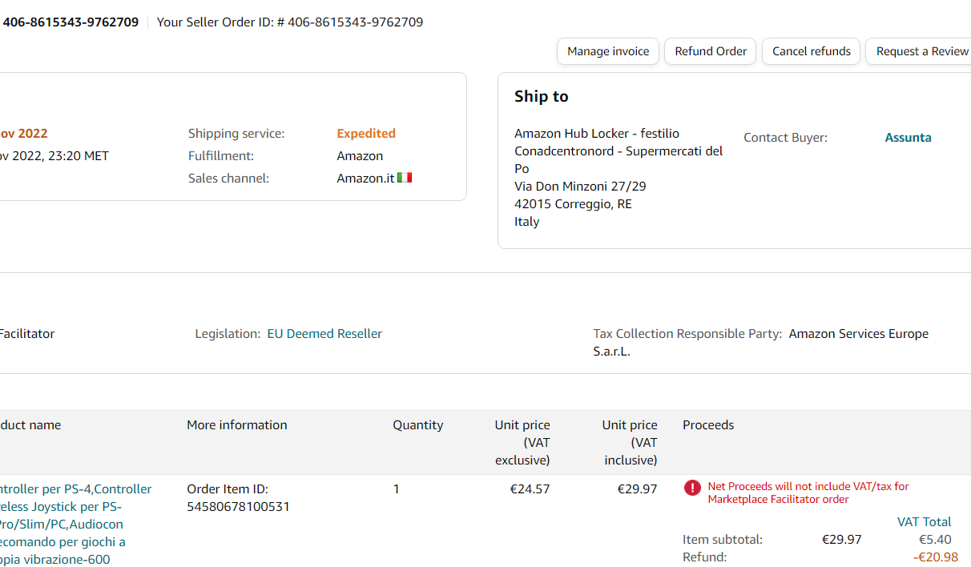Viewport: 971px width, 567px height.
Task: Select the Request a Review button
Action: coord(921,51)
